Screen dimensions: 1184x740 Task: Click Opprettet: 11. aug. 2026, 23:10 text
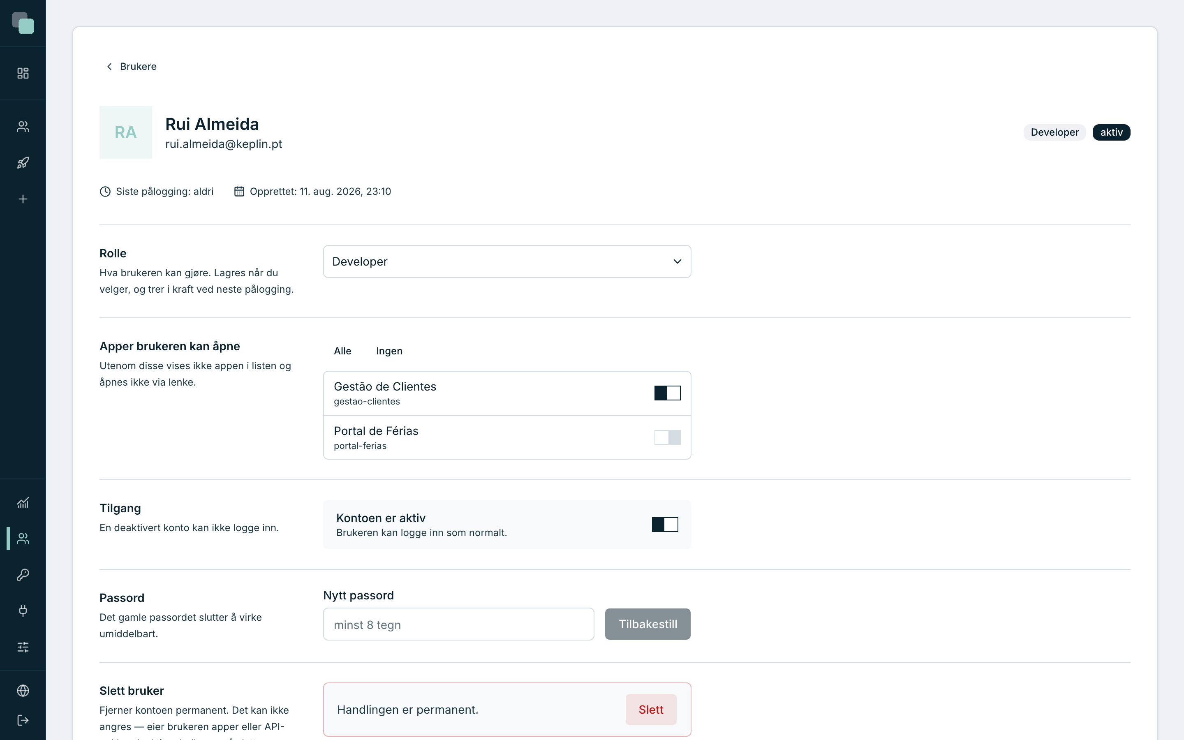click(x=321, y=191)
